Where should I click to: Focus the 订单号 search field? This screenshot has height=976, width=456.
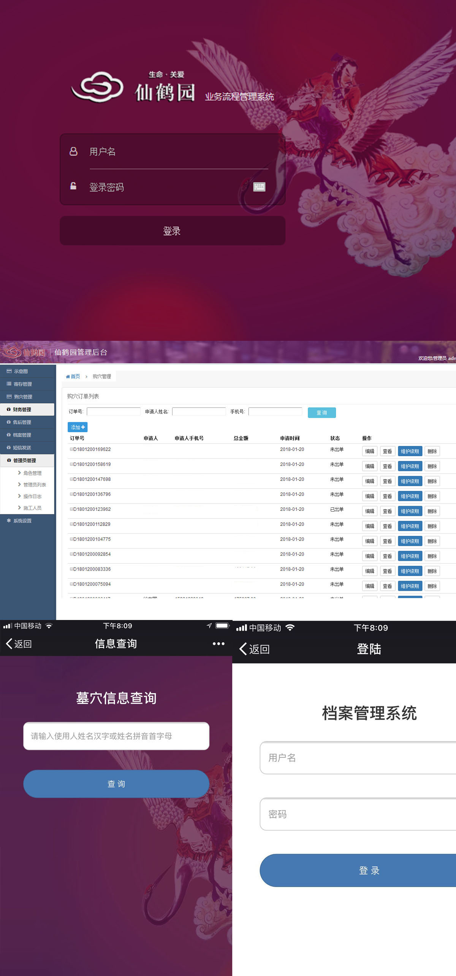click(x=114, y=412)
